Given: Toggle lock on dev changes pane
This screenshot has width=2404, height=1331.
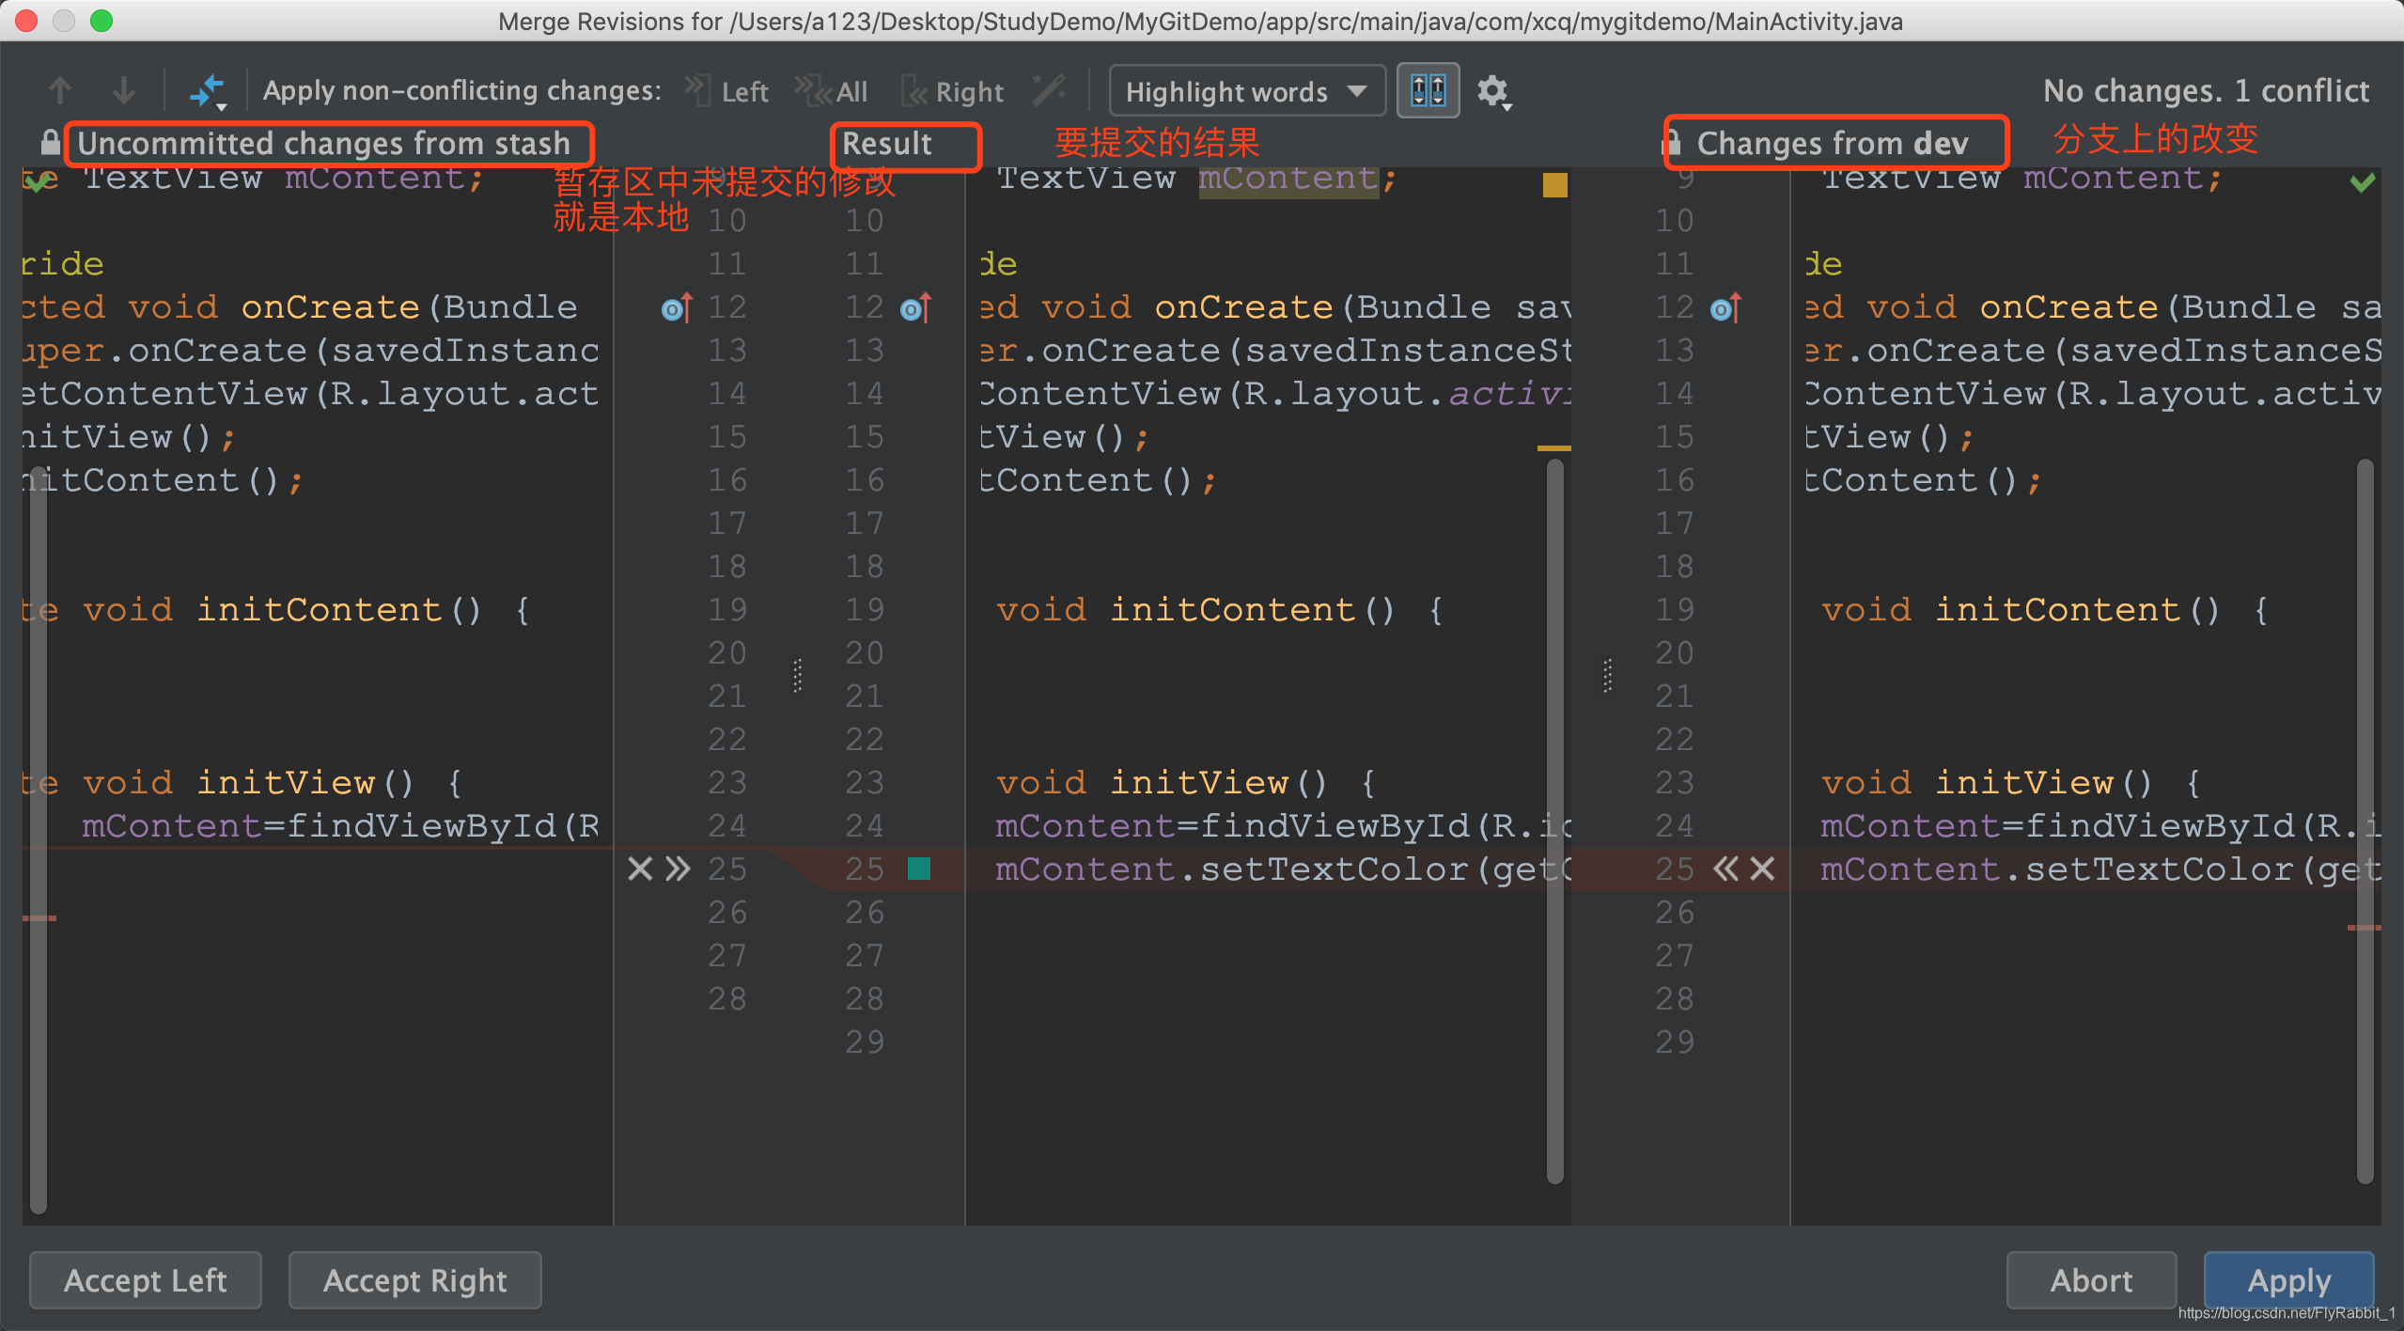Looking at the screenshot, I should [1672, 143].
